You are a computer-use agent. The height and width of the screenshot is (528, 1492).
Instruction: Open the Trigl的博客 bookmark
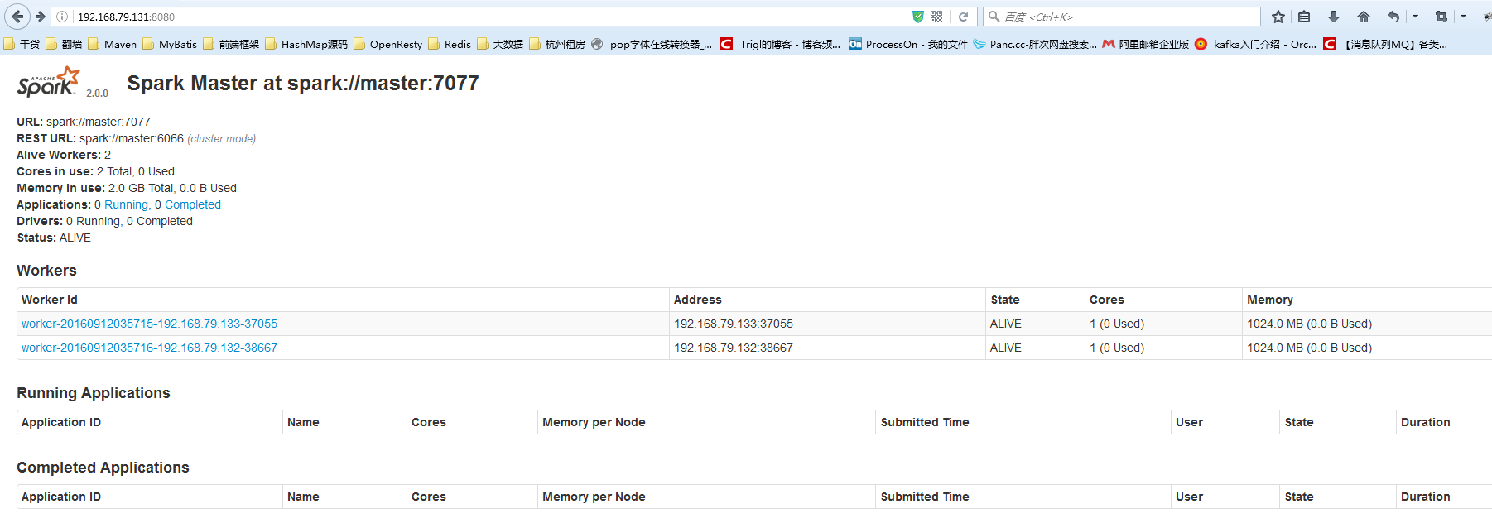pos(780,44)
